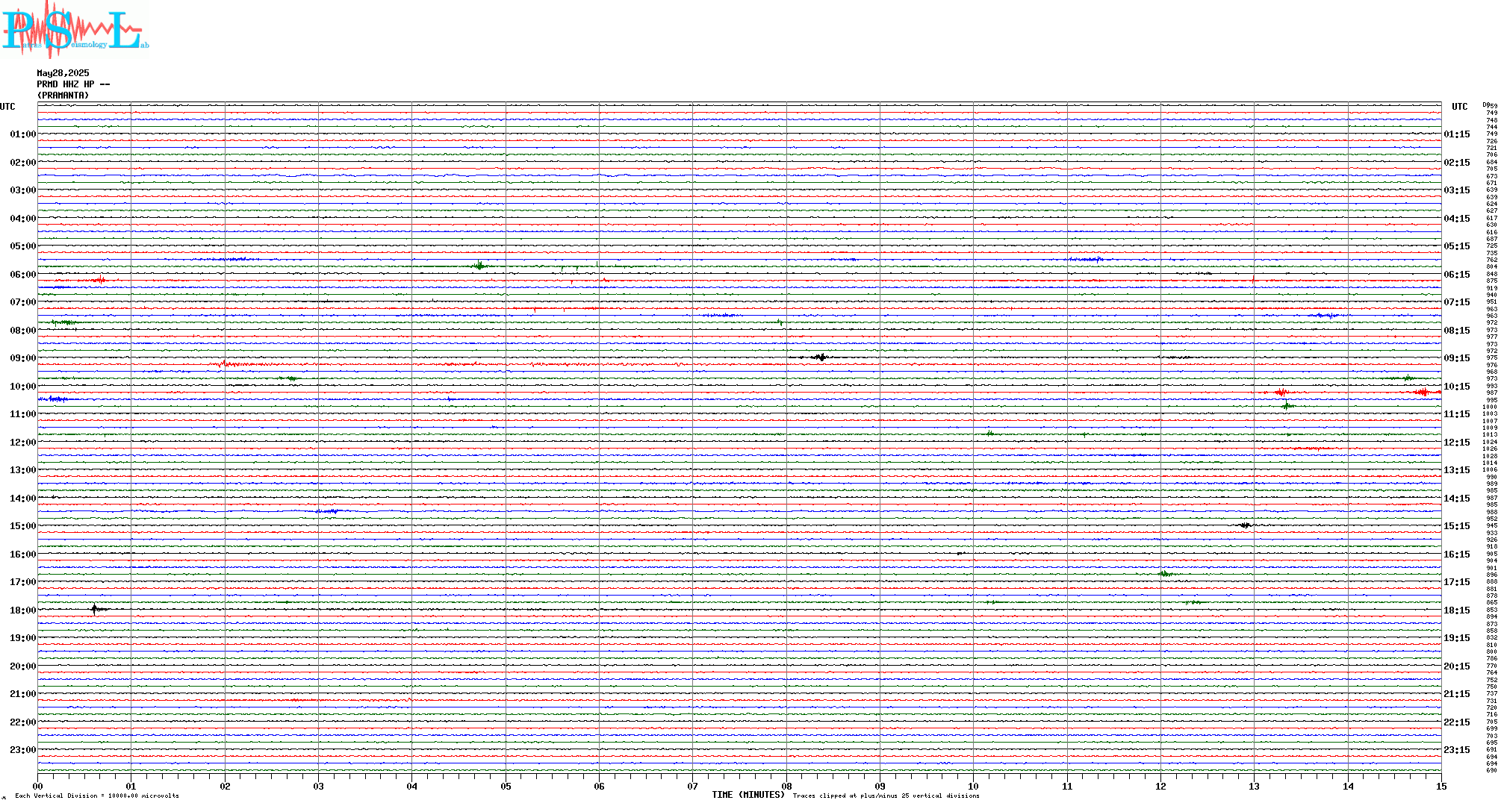Click the '12:00' hour label
This screenshot has height=806, width=1501.
click(x=22, y=443)
